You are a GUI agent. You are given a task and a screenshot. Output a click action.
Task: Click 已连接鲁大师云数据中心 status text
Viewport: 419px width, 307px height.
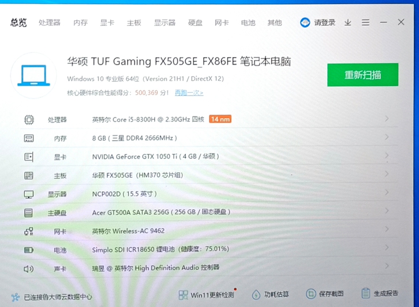pyautogui.click(x=58, y=297)
